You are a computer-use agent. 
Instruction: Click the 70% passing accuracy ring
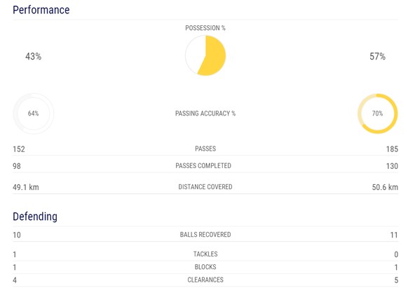pos(378,114)
